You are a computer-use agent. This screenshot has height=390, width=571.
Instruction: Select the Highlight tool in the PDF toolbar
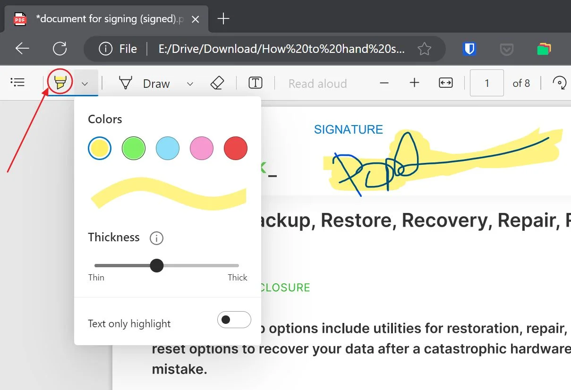click(60, 83)
